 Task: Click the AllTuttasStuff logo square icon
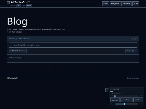[x=8, y=2]
